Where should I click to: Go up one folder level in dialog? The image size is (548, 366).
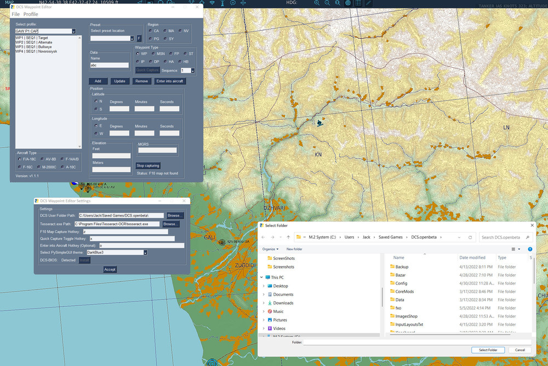(288, 237)
